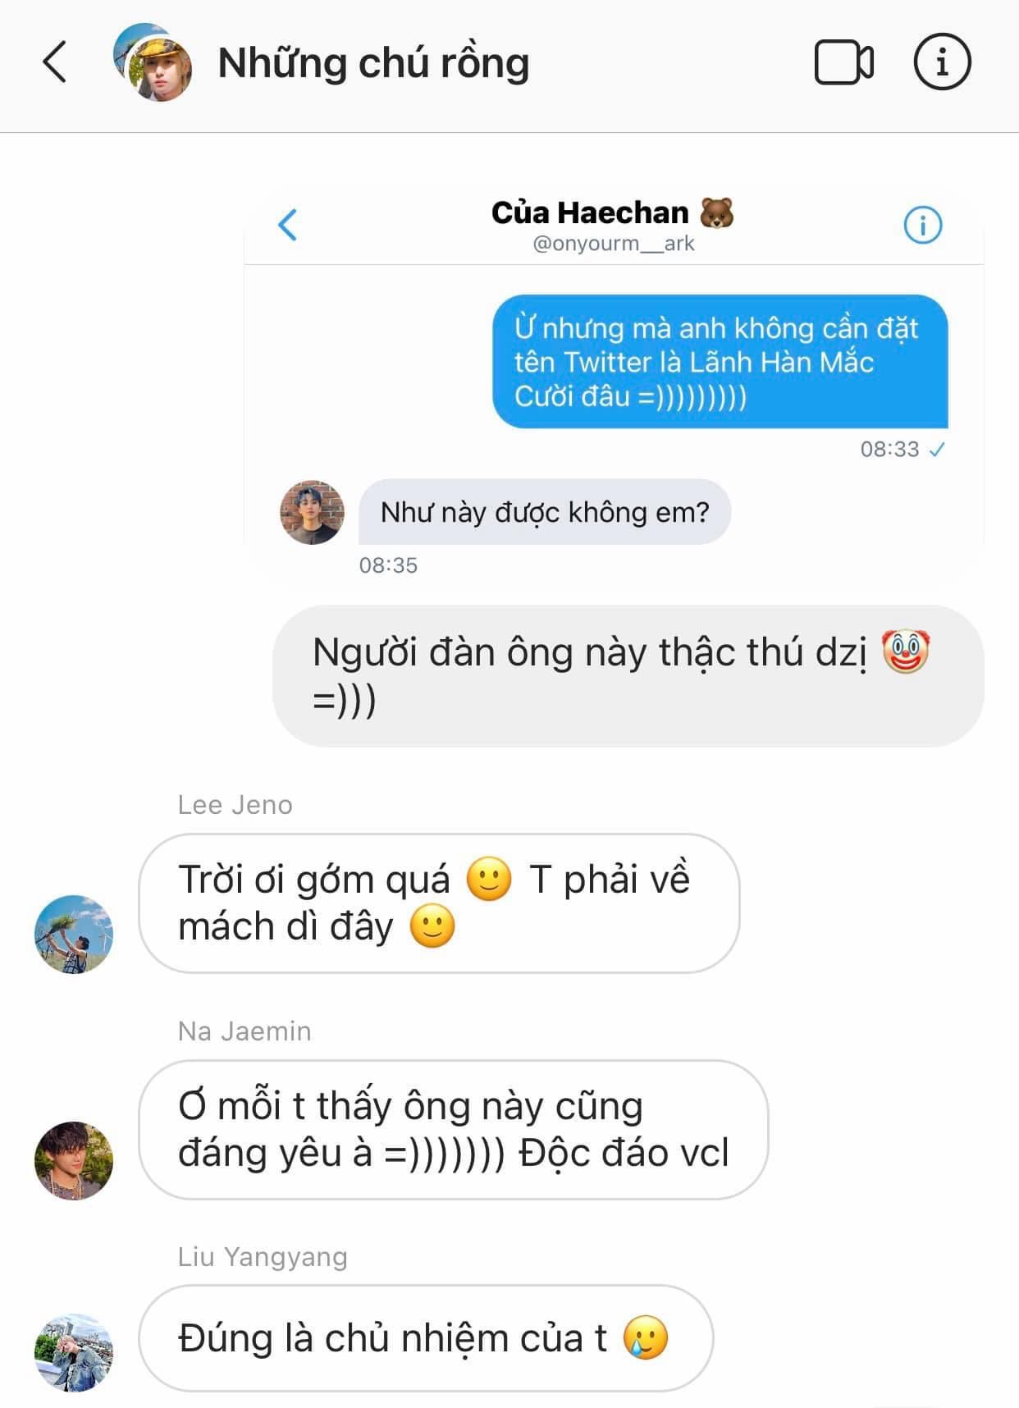The width and height of the screenshot is (1019, 1408).
Task: Tap the Của Haechan conversation name
Action: pos(613,213)
